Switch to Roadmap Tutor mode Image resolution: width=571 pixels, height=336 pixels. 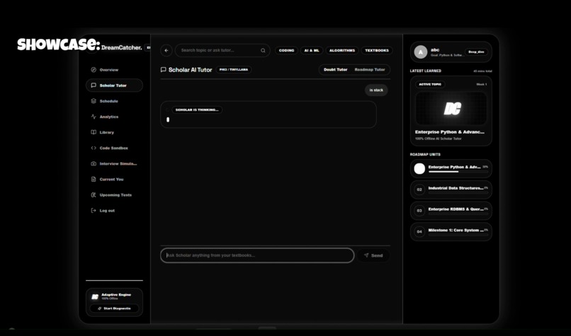click(370, 69)
